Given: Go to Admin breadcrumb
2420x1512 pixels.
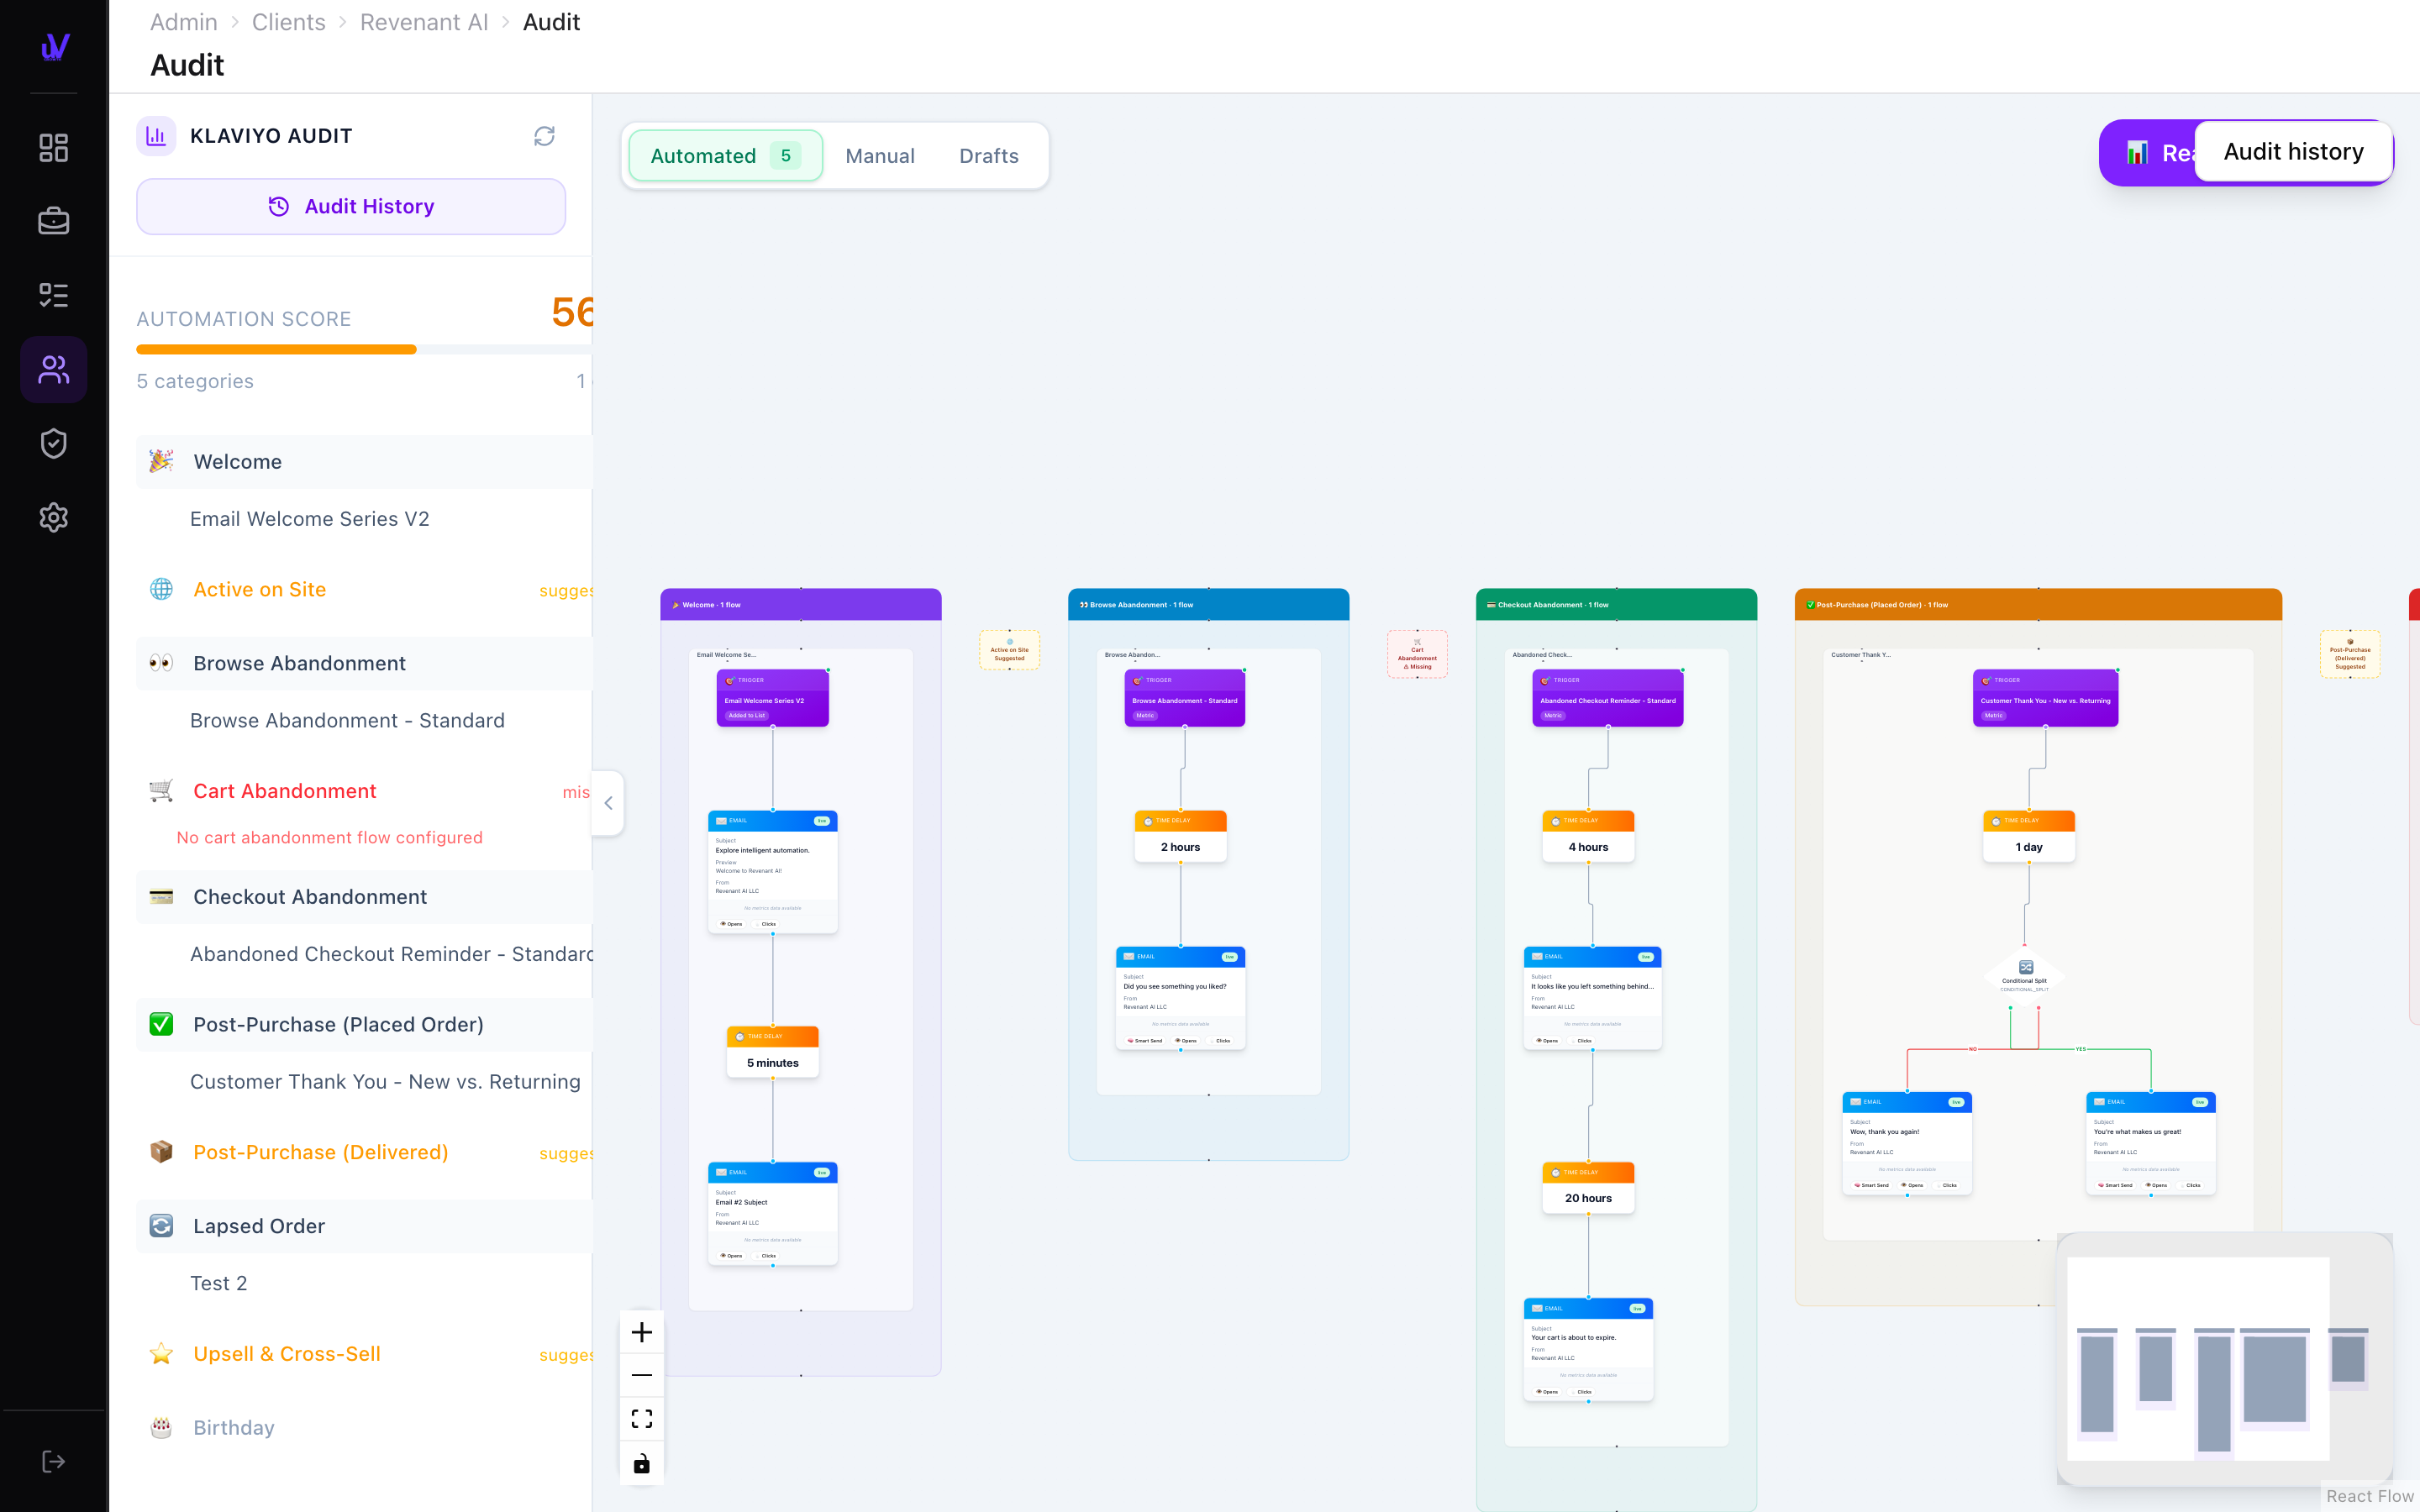Looking at the screenshot, I should coord(184,22).
